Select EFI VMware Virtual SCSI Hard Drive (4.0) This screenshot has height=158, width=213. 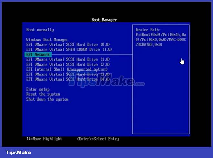pyautogui.click(x=68, y=79)
